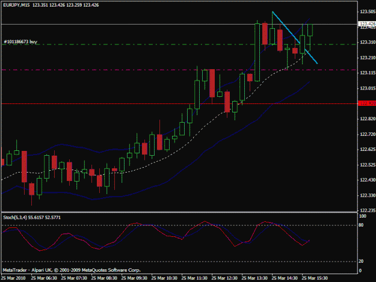
Task: Select the EURJPY,M15 chart title text
Action: coord(16,5)
